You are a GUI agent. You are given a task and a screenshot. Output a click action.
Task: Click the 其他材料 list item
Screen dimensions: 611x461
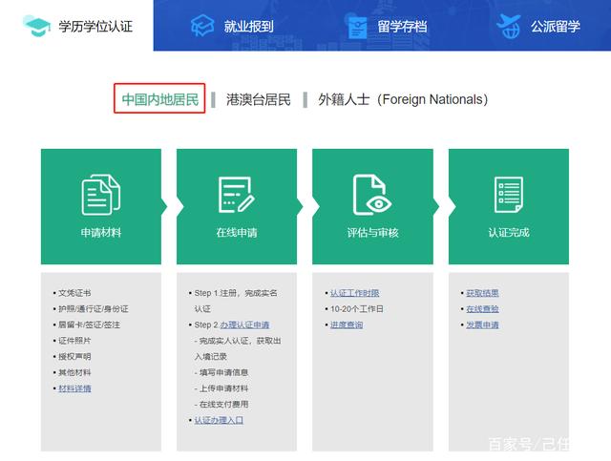tap(74, 372)
